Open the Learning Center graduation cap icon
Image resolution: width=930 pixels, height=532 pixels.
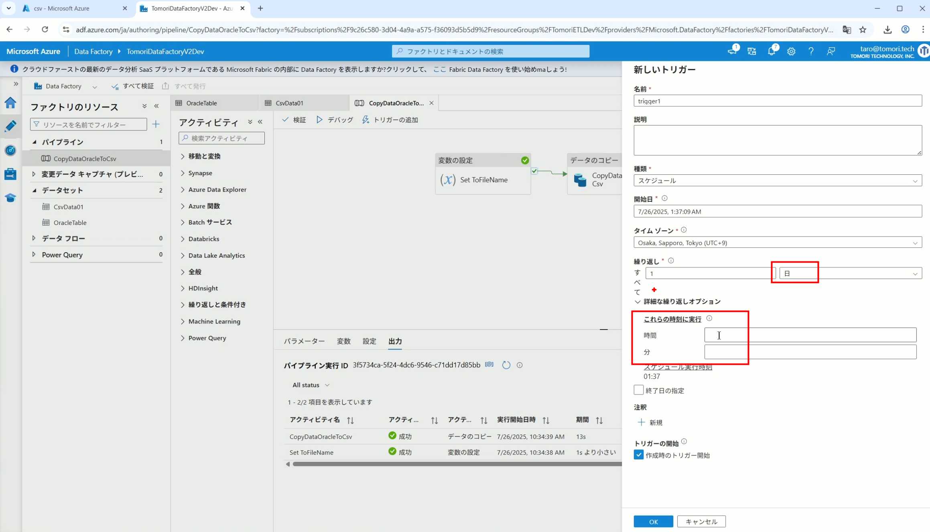click(10, 198)
